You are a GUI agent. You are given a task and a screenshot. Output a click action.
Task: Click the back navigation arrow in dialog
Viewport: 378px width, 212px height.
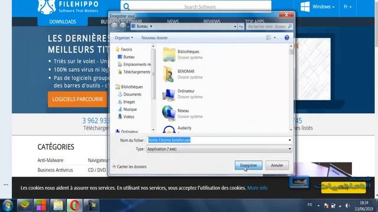click(115, 26)
